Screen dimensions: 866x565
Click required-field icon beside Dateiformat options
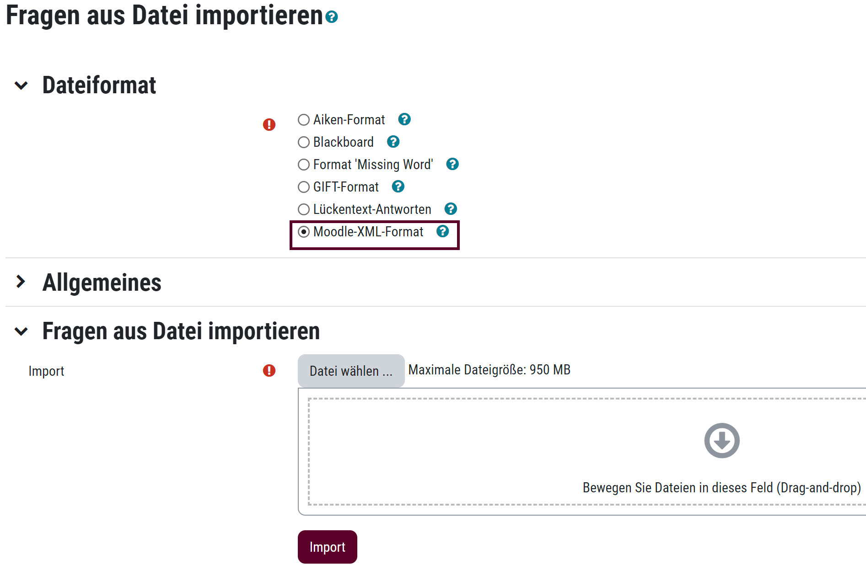(x=269, y=124)
